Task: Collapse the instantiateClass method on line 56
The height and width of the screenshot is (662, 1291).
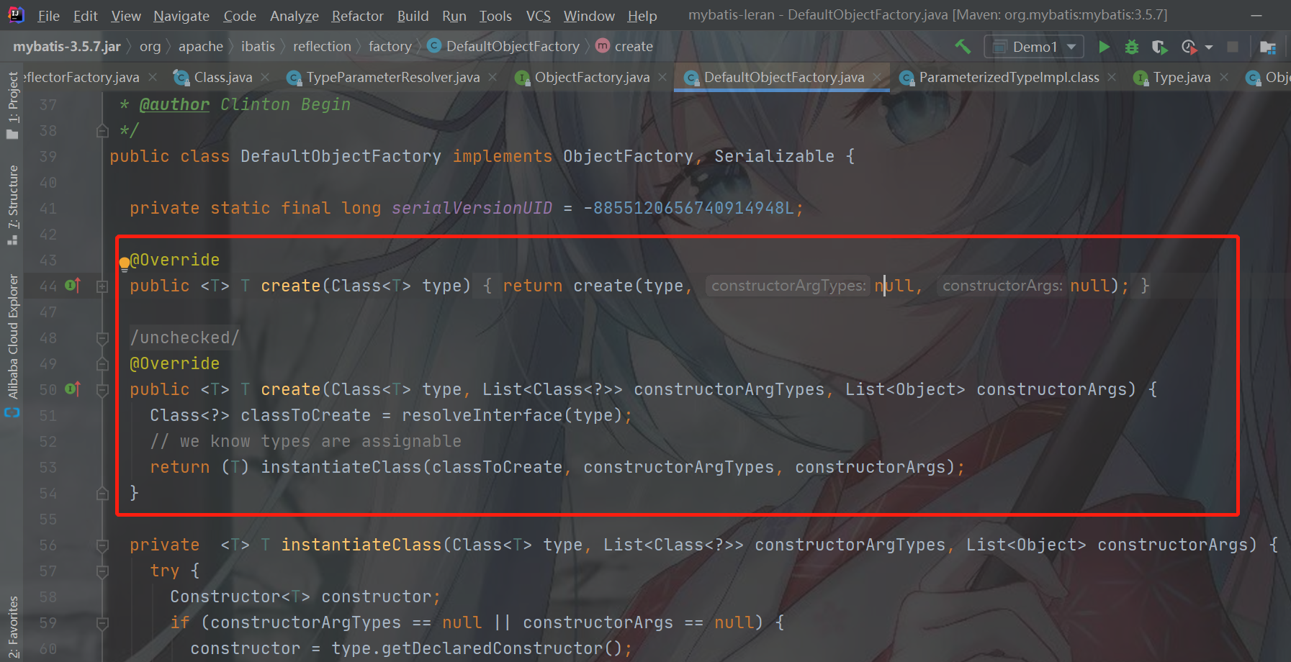Action: tap(102, 545)
